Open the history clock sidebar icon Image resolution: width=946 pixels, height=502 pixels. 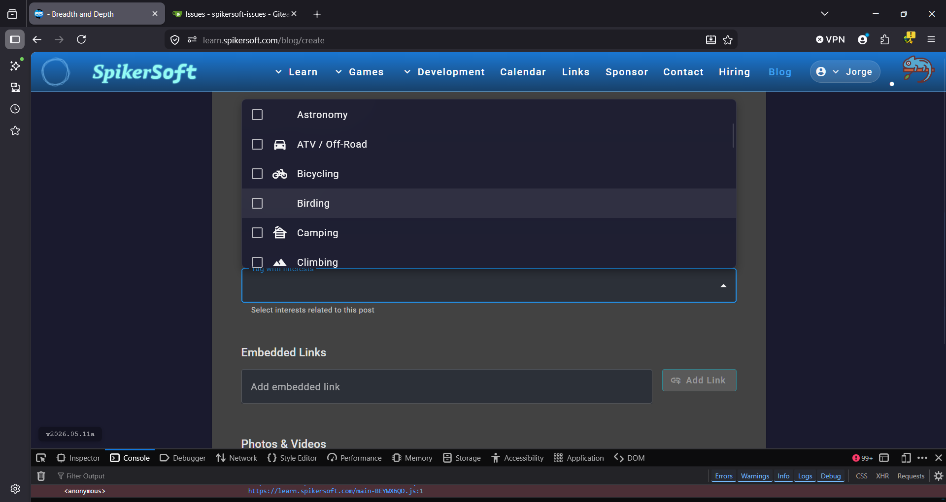[x=15, y=109]
